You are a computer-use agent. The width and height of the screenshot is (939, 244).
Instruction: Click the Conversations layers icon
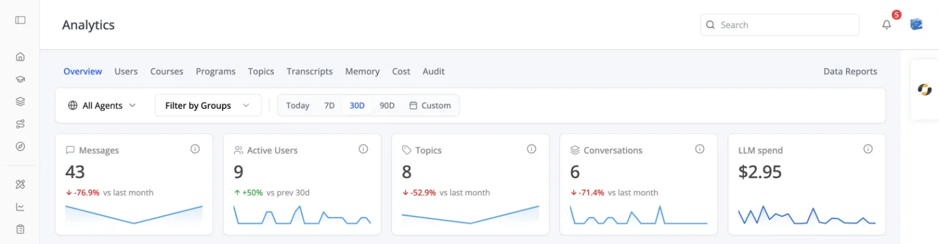click(575, 150)
